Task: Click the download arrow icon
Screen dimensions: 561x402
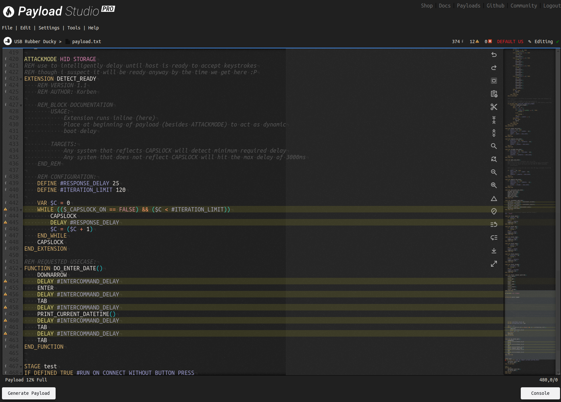Action: [494, 251]
